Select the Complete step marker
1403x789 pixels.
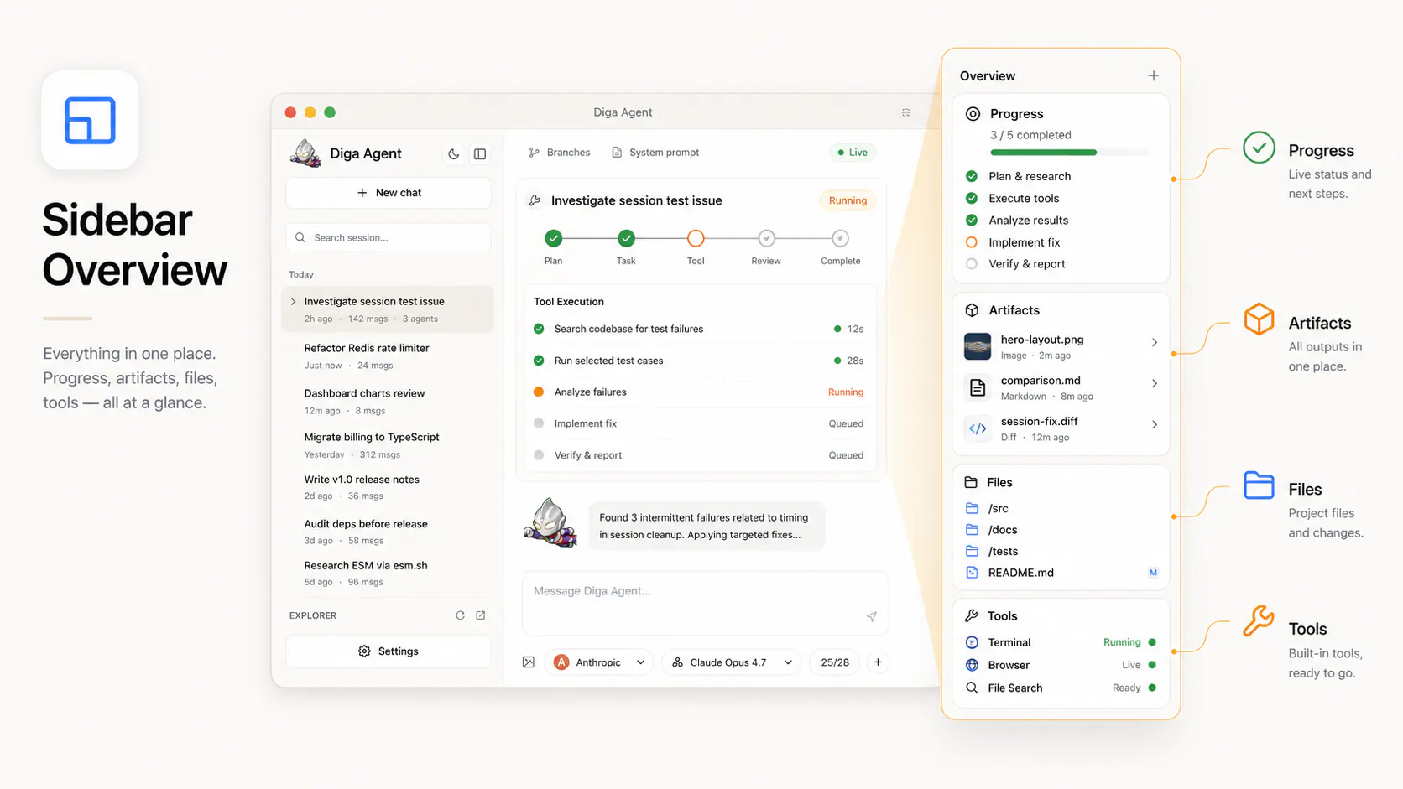pos(840,239)
